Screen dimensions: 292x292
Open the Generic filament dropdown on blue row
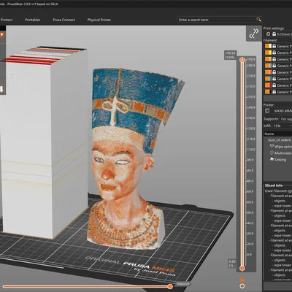(x=284, y=79)
